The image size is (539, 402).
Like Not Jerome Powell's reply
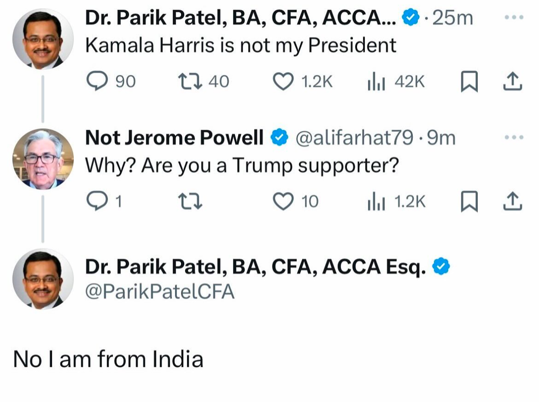click(x=283, y=201)
